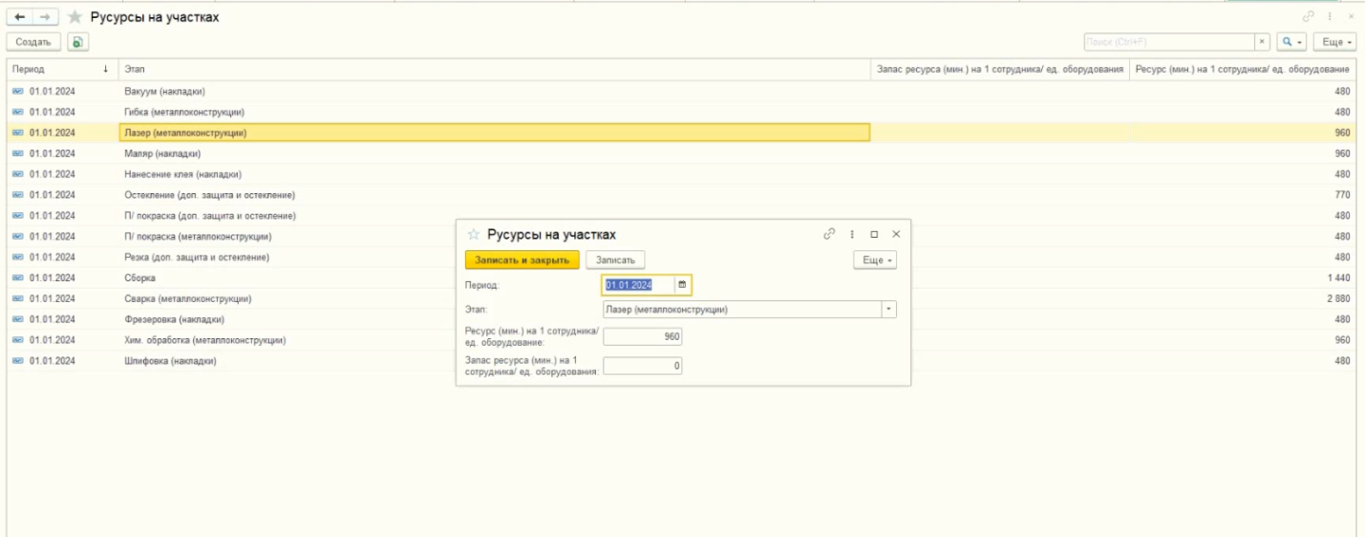Viewport: 1365px width, 537px height.
Task: Click the forward navigation arrow
Action: coord(45,17)
